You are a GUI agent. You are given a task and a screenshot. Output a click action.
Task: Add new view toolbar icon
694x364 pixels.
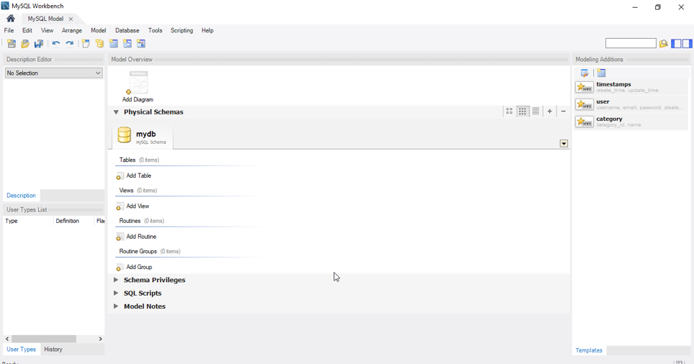tap(127, 43)
